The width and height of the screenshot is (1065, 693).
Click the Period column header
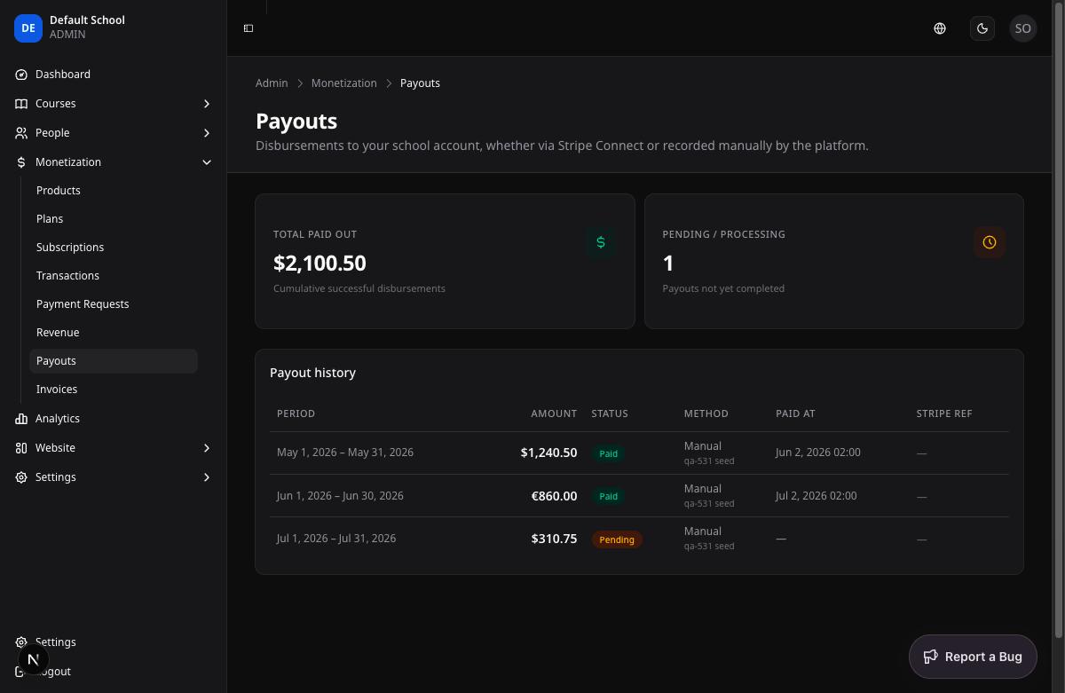click(x=296, y=413)
